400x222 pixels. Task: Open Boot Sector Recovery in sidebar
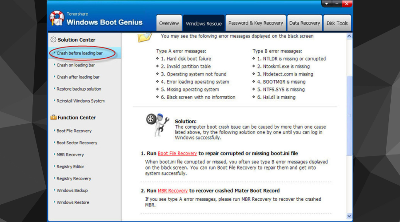[x=77, y=143]
